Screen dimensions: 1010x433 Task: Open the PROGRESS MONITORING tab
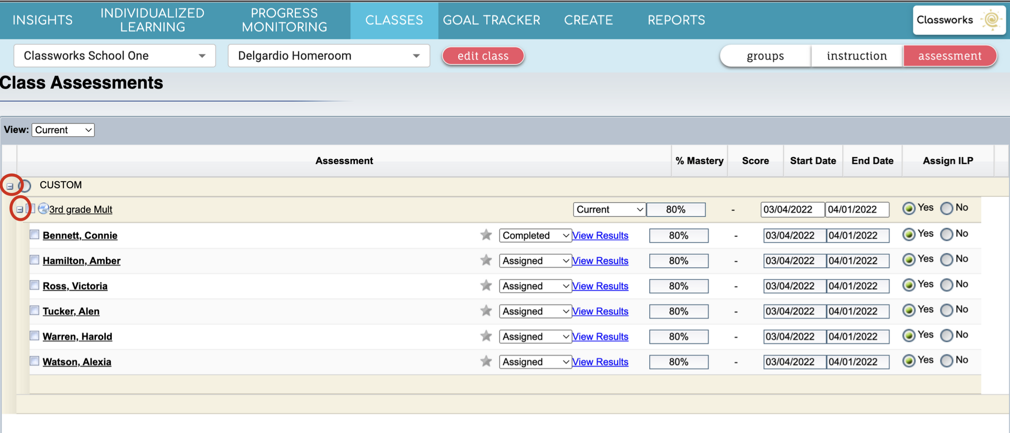(x=284, y=20)
